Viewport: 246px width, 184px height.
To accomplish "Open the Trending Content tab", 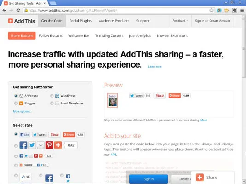I will (x=109, y=35).
